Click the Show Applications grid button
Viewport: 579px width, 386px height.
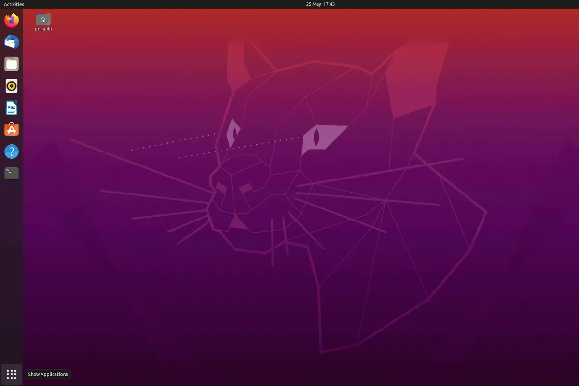(12, 374)
